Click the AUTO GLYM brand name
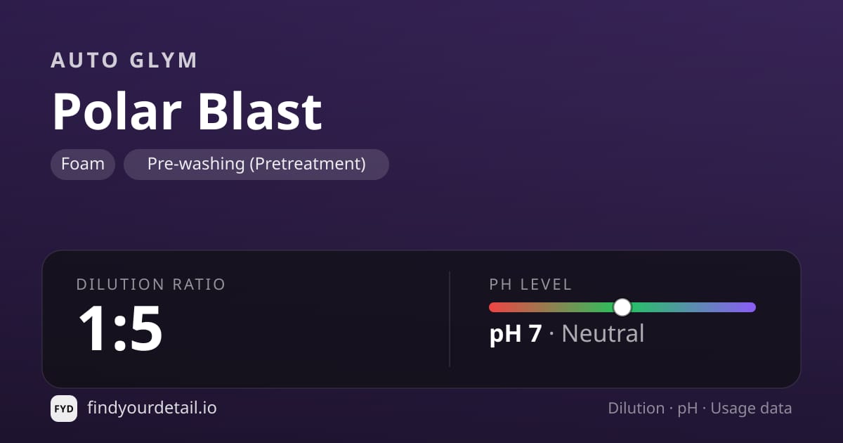The width and height of the screenshot is (843, 443). coord(124,60)
